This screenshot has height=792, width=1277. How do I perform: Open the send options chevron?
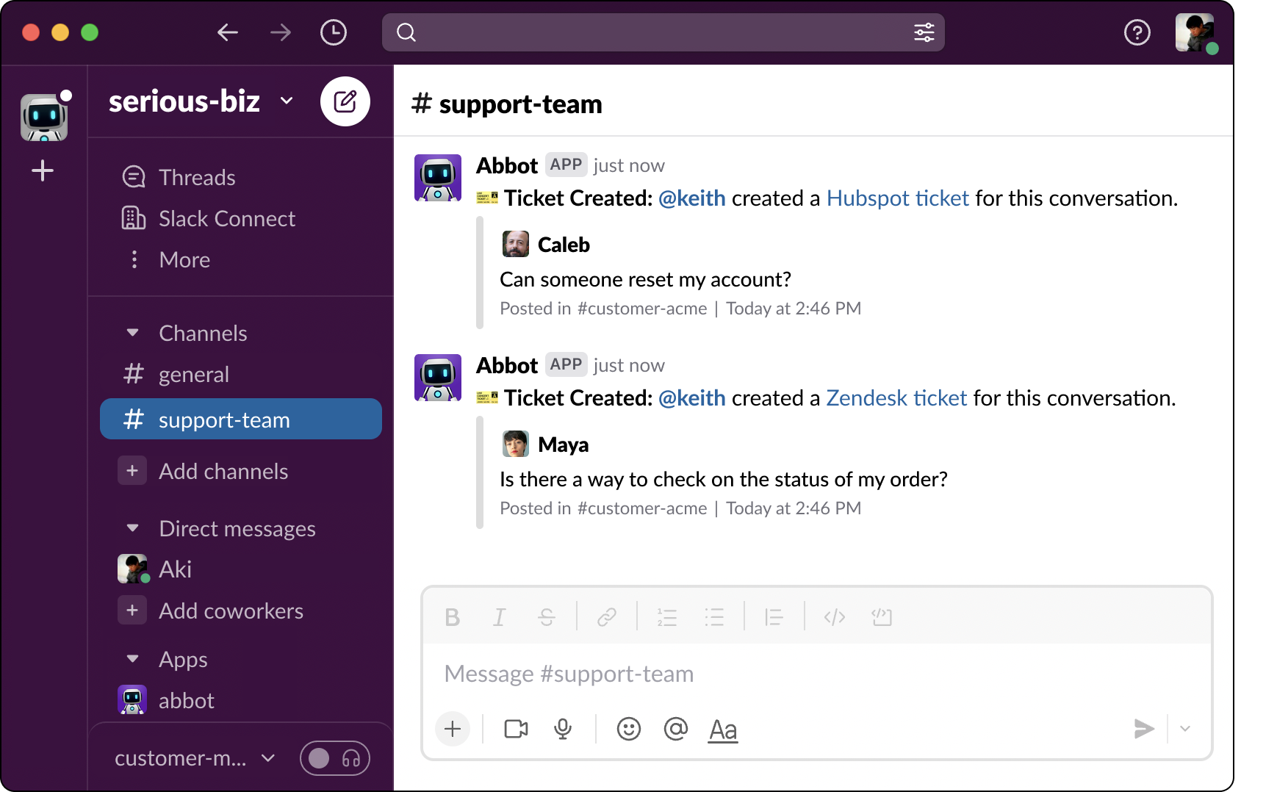point(1184,729)
